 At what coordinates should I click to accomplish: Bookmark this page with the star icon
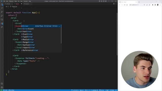coord(149,5)
